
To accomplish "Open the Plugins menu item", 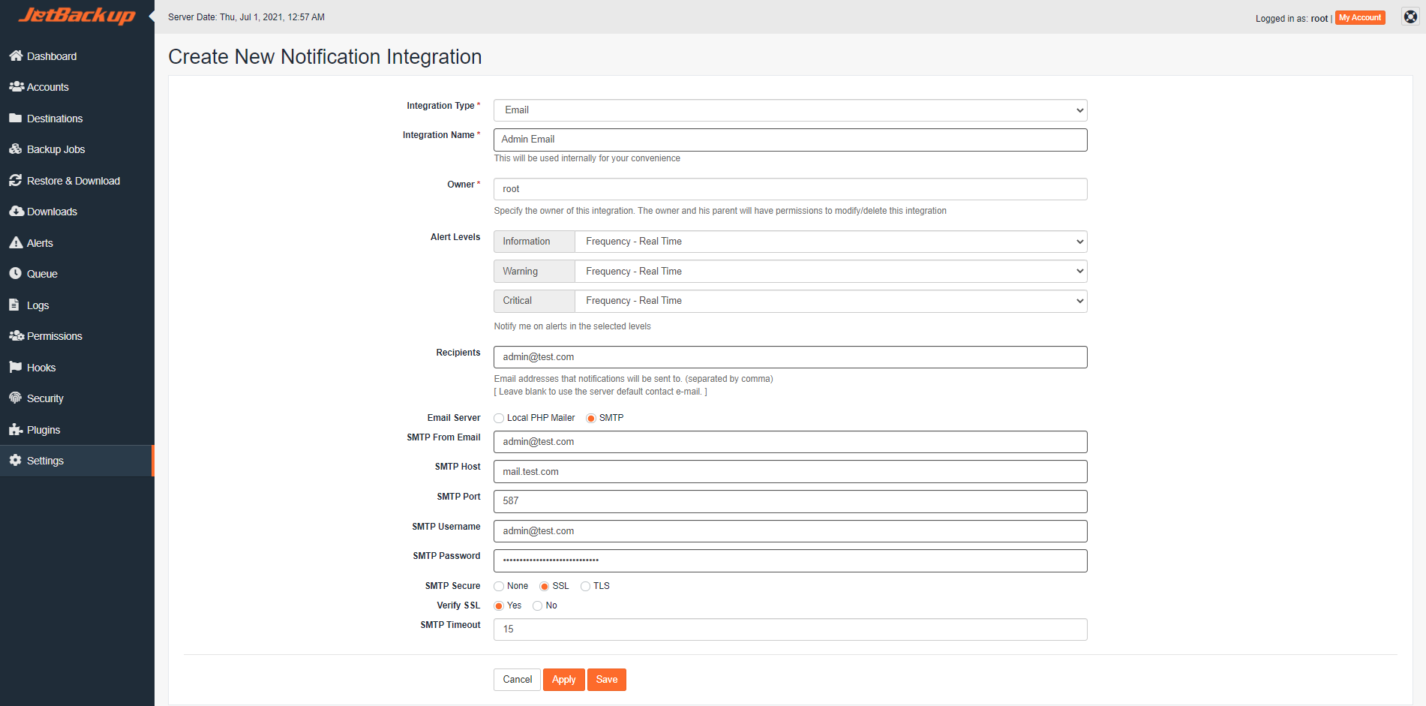I will tap(43, 430).
